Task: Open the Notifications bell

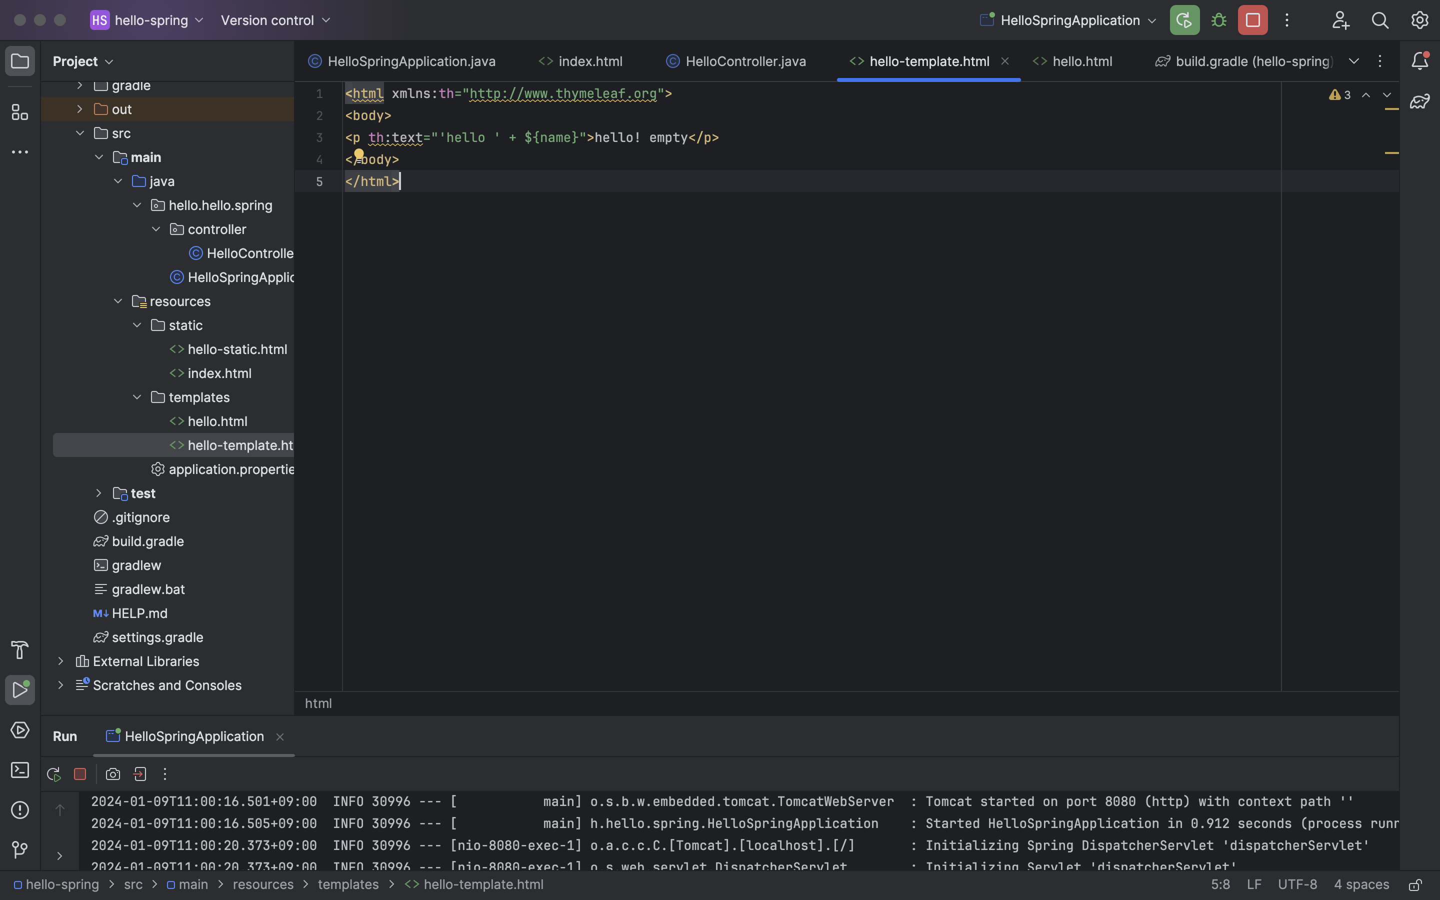Action: pyautogui.click(x=1420, y=60)
